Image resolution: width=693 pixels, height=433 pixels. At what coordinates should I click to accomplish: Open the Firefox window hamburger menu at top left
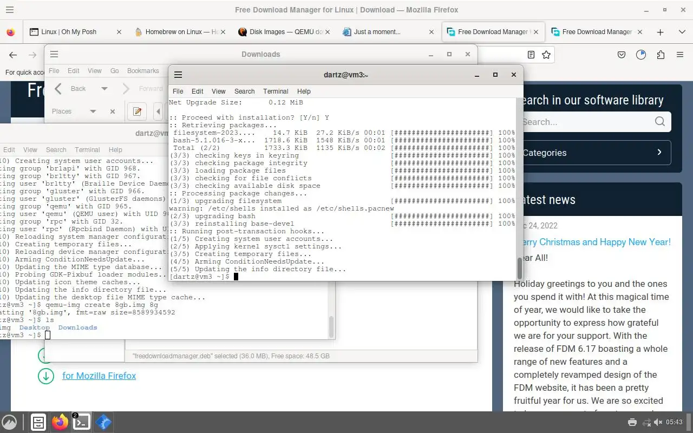pyautogui.click(x=10, y=10)
